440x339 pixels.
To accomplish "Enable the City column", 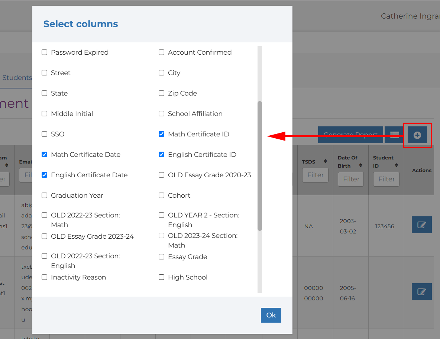I will click(x=161, y=73).
